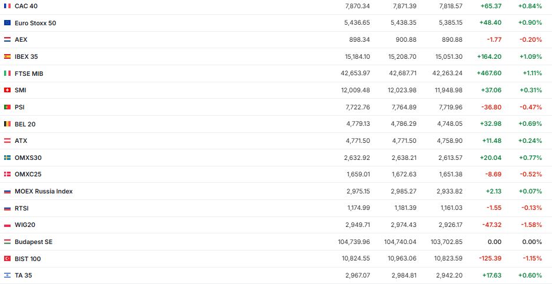Open the OMXC25 index link

pos(28,174)
